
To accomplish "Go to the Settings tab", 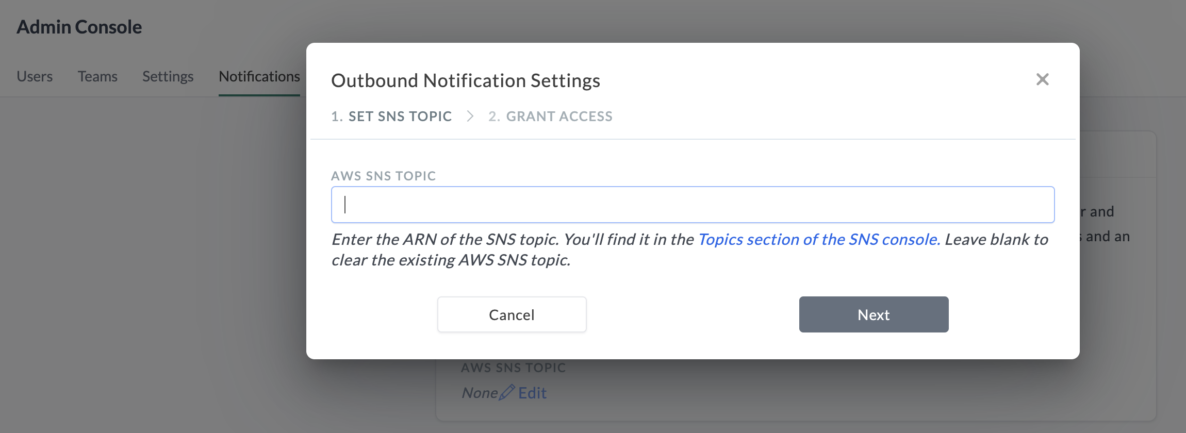I will (168, 76).
